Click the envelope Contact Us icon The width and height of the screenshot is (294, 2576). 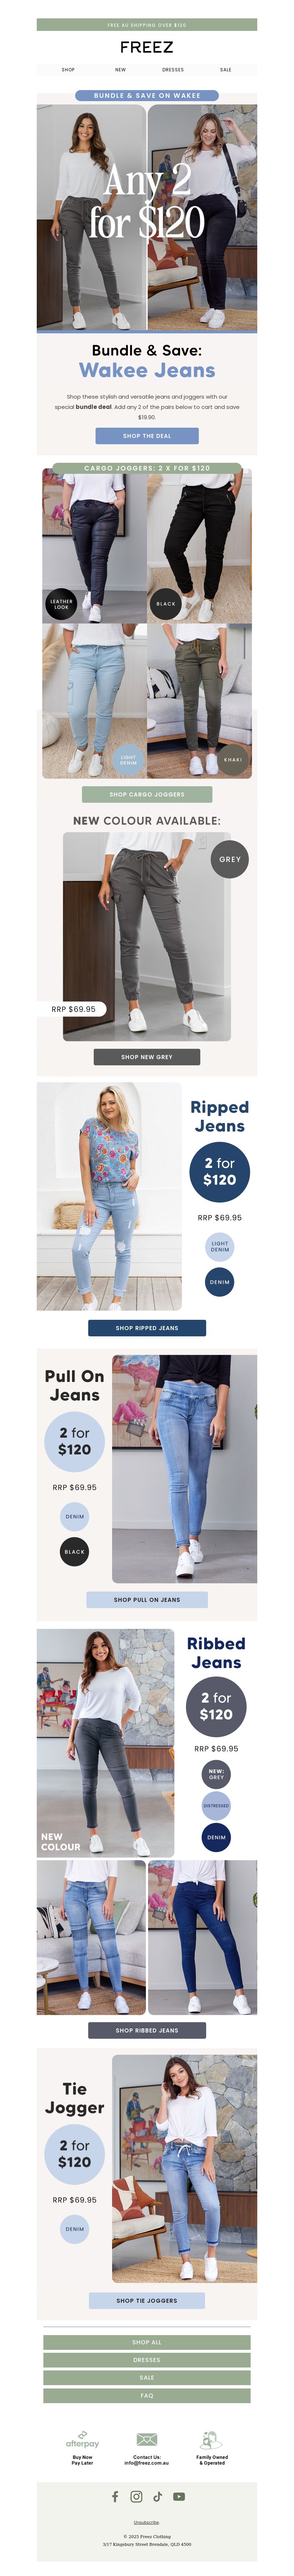(147, 2439)
